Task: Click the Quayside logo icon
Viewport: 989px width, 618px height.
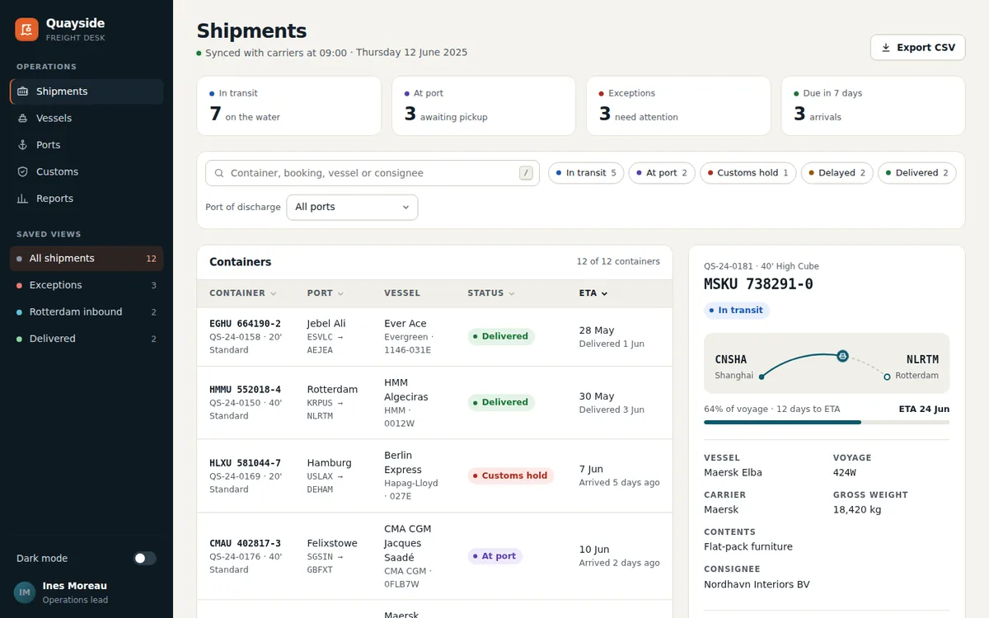Action: (26, 30)
